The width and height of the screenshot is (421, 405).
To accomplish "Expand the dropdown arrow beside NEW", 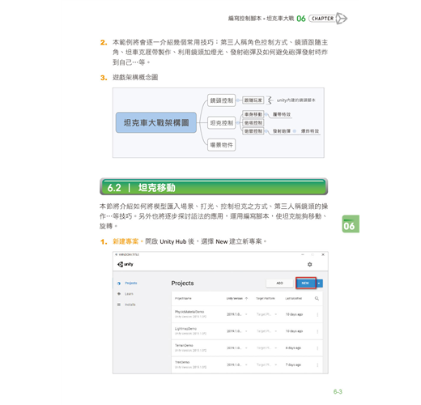I will pos(319,283).
